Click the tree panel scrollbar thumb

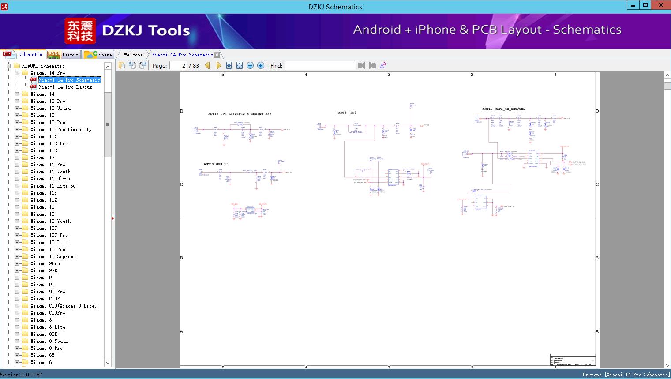(x=108, y=124)
